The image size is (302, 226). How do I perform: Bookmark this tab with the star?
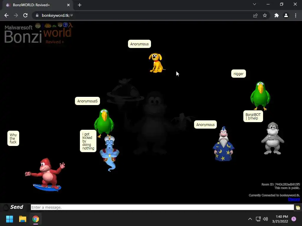point(265,15)
